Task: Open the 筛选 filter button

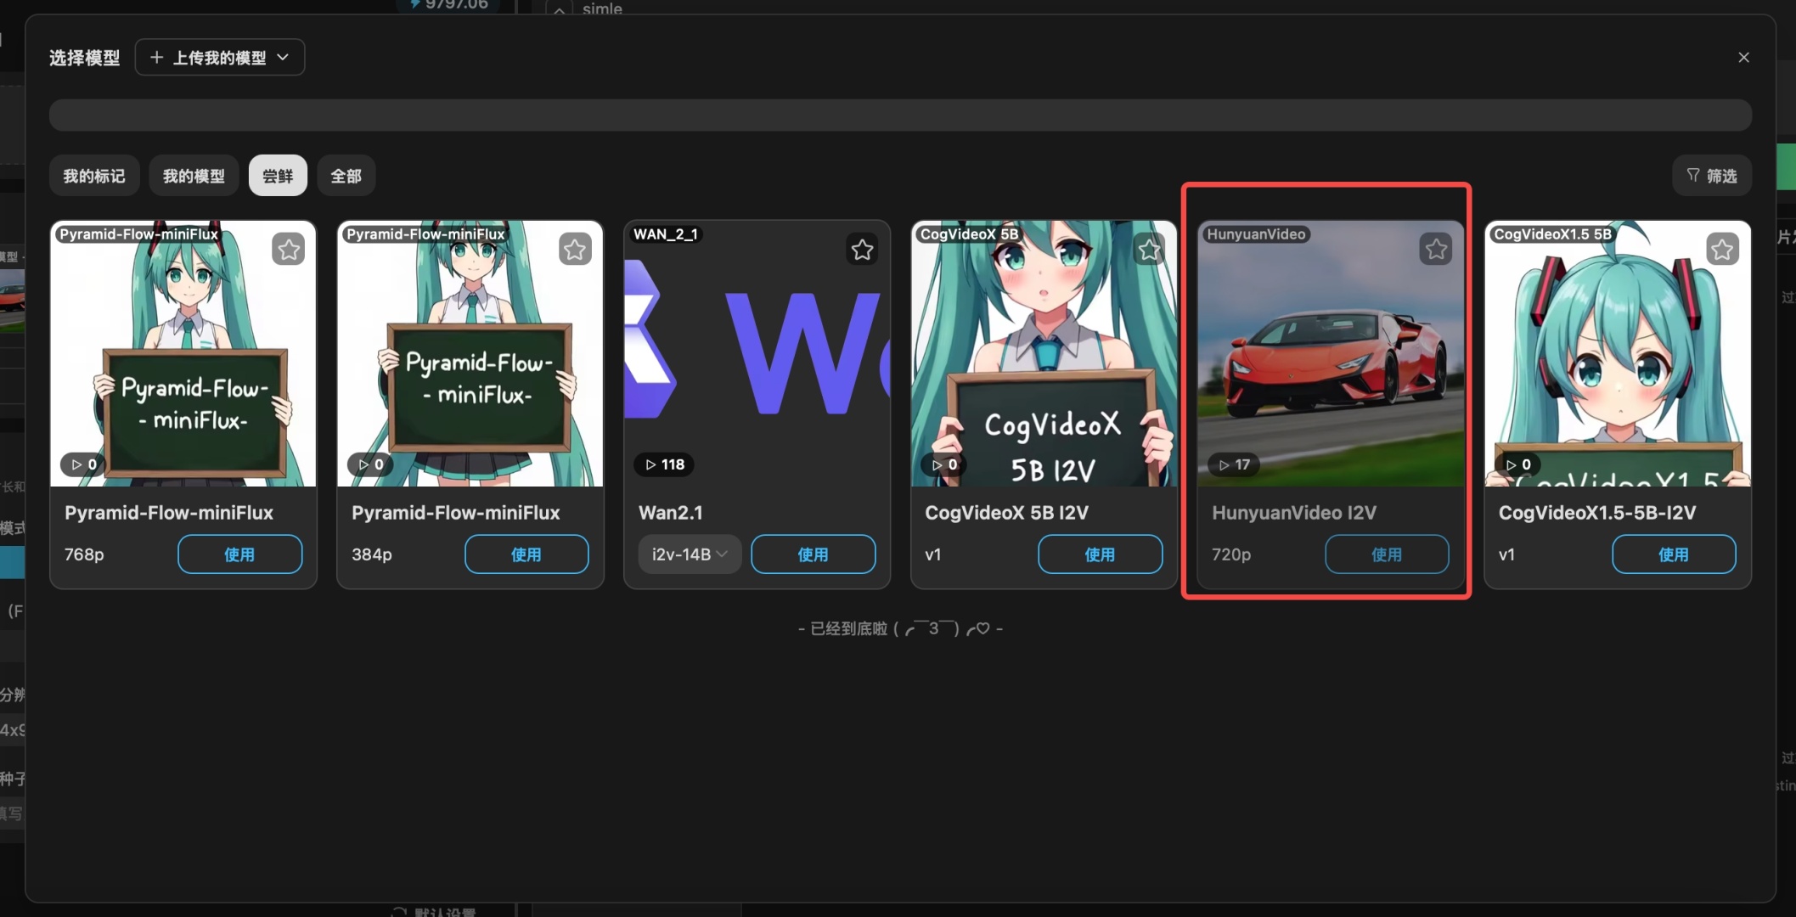Action: pyautogui.click(x=1712, y=176)
